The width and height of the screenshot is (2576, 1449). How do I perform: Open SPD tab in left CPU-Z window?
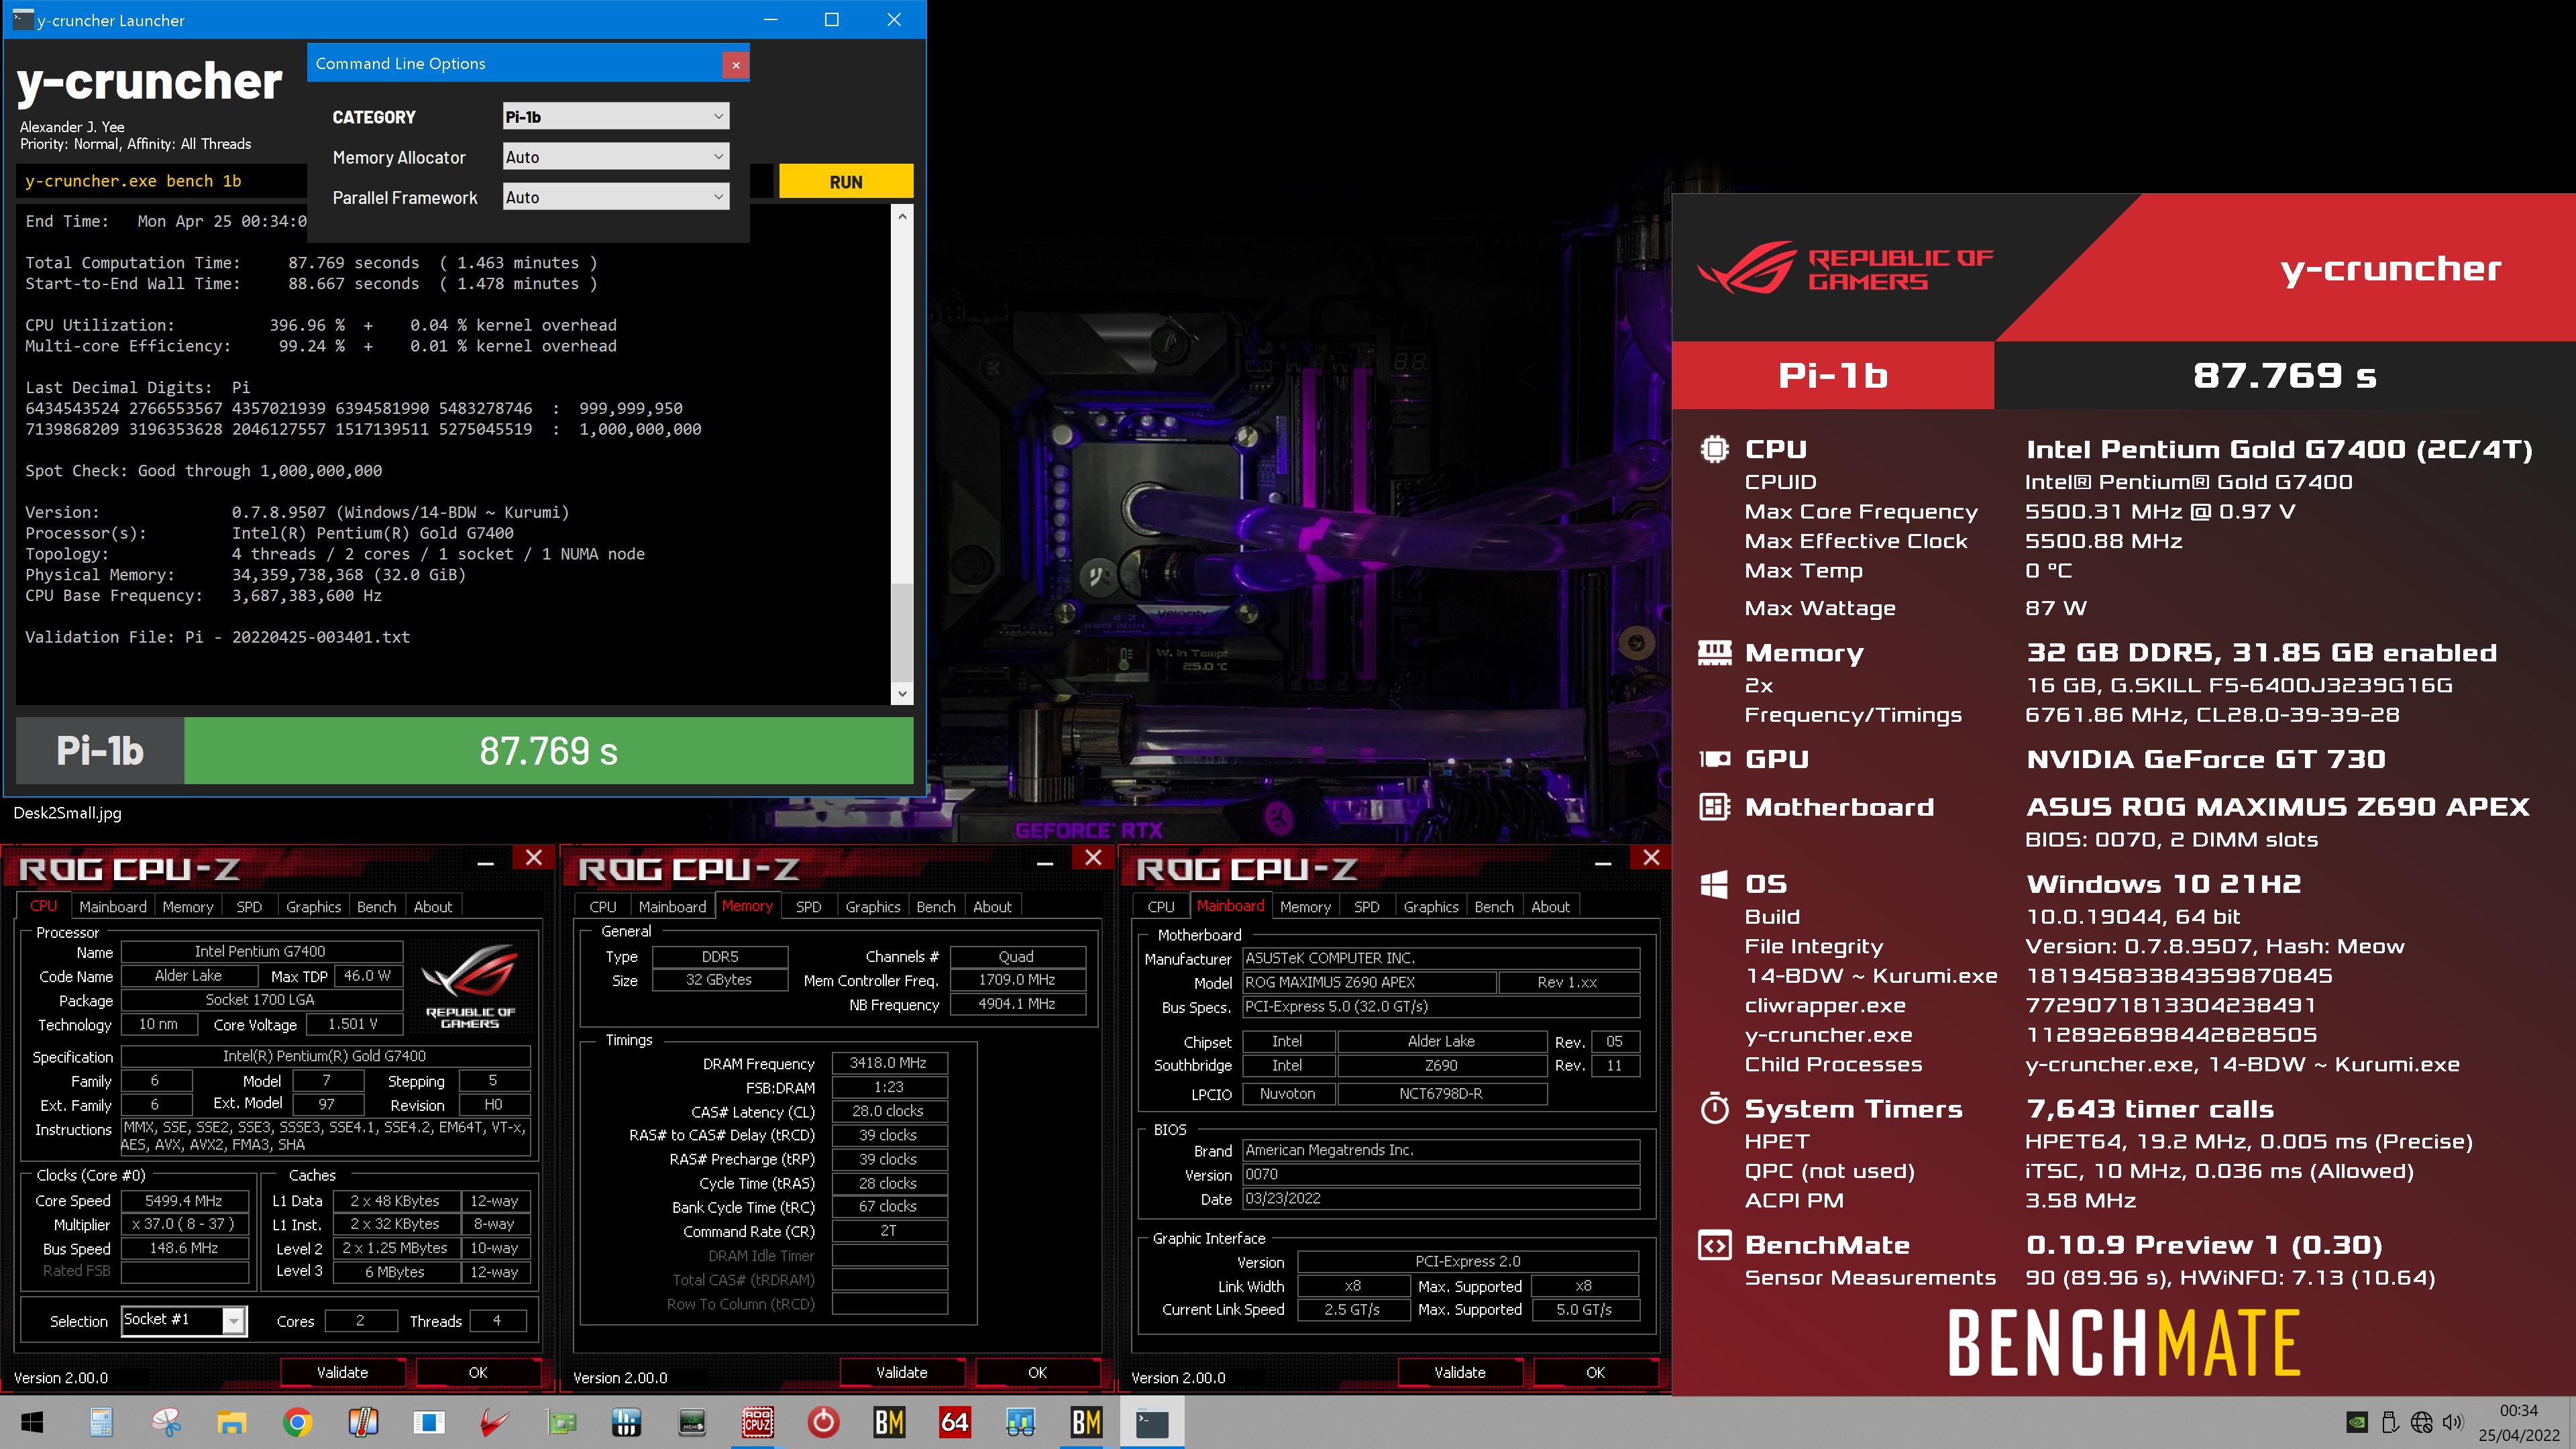point(249,906)
